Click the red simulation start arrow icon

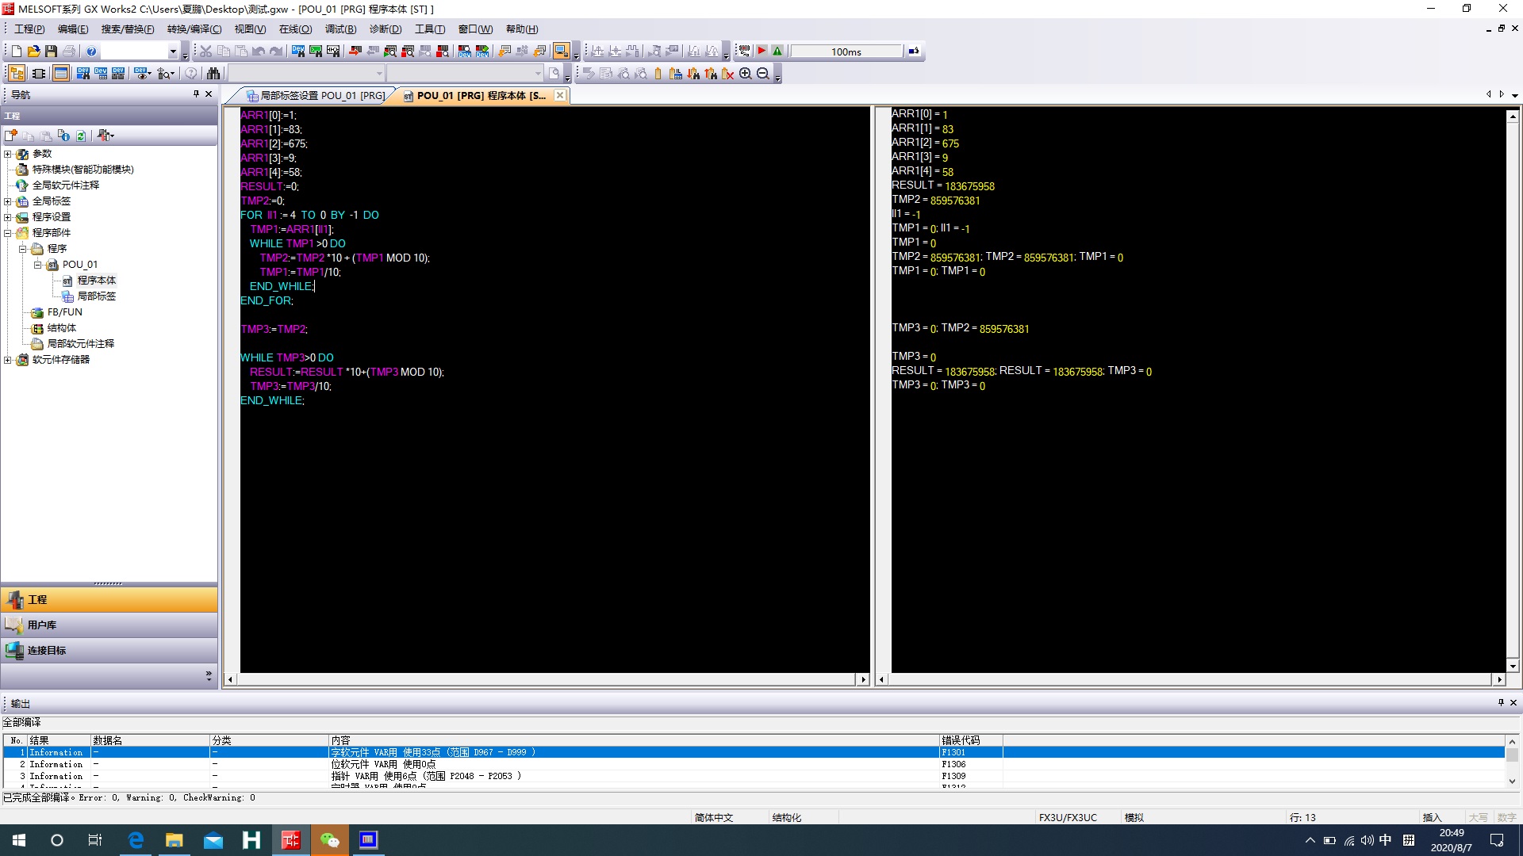tap(761, 51)
